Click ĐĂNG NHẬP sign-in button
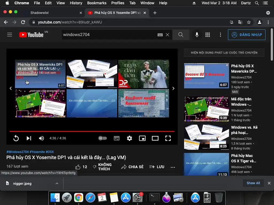The width and height of the screenshot is (274, 205). tap(246, 35)
